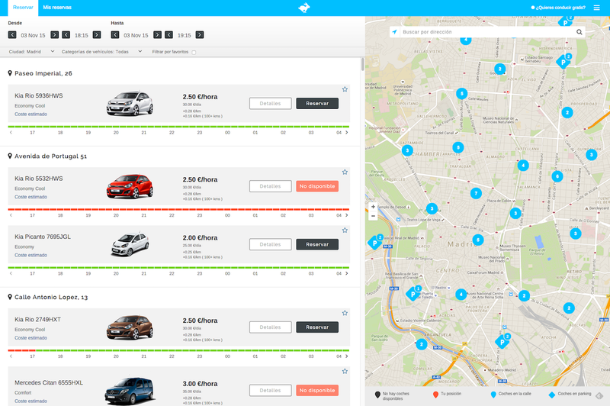Decrease Hasta time 19:15
The width and height of the screenshot is (610, 406).
[169, 35]
